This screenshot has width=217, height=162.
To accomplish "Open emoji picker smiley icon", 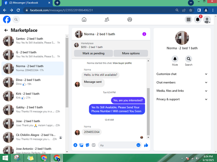I will point(138,145).
